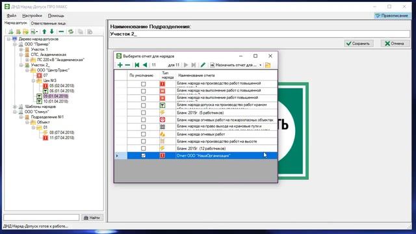Check default box for Бланк 2015г. (5 работников)
This screenshot has height=234, width=416.
tap(143, 112)
